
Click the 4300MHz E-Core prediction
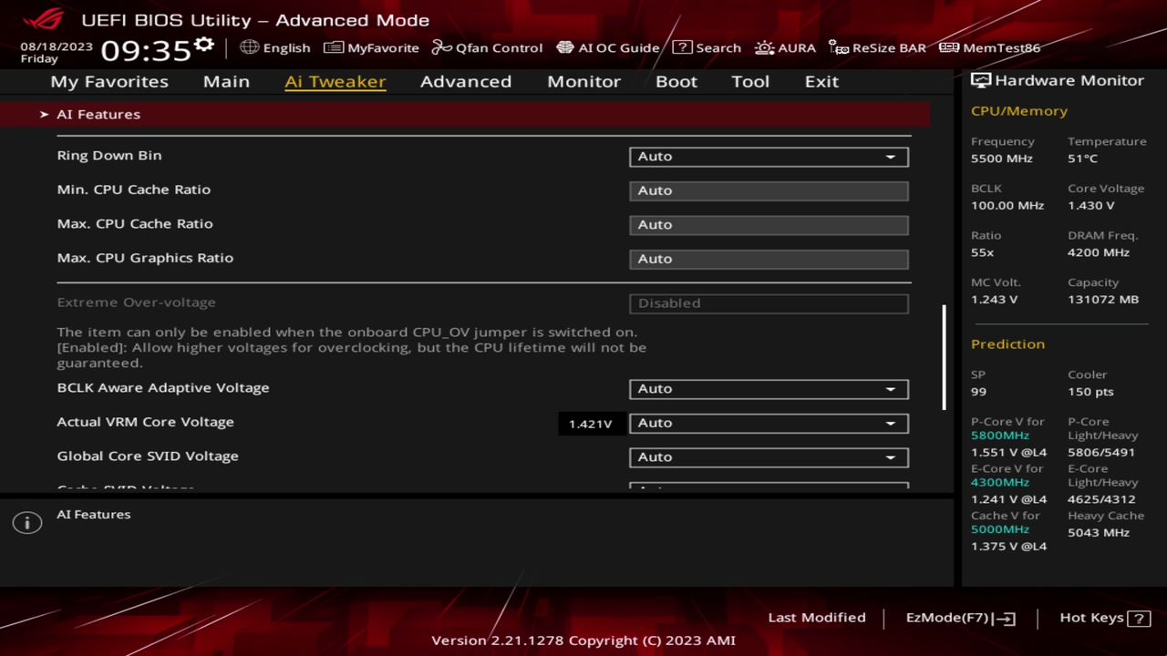(x=1000, y=483)
